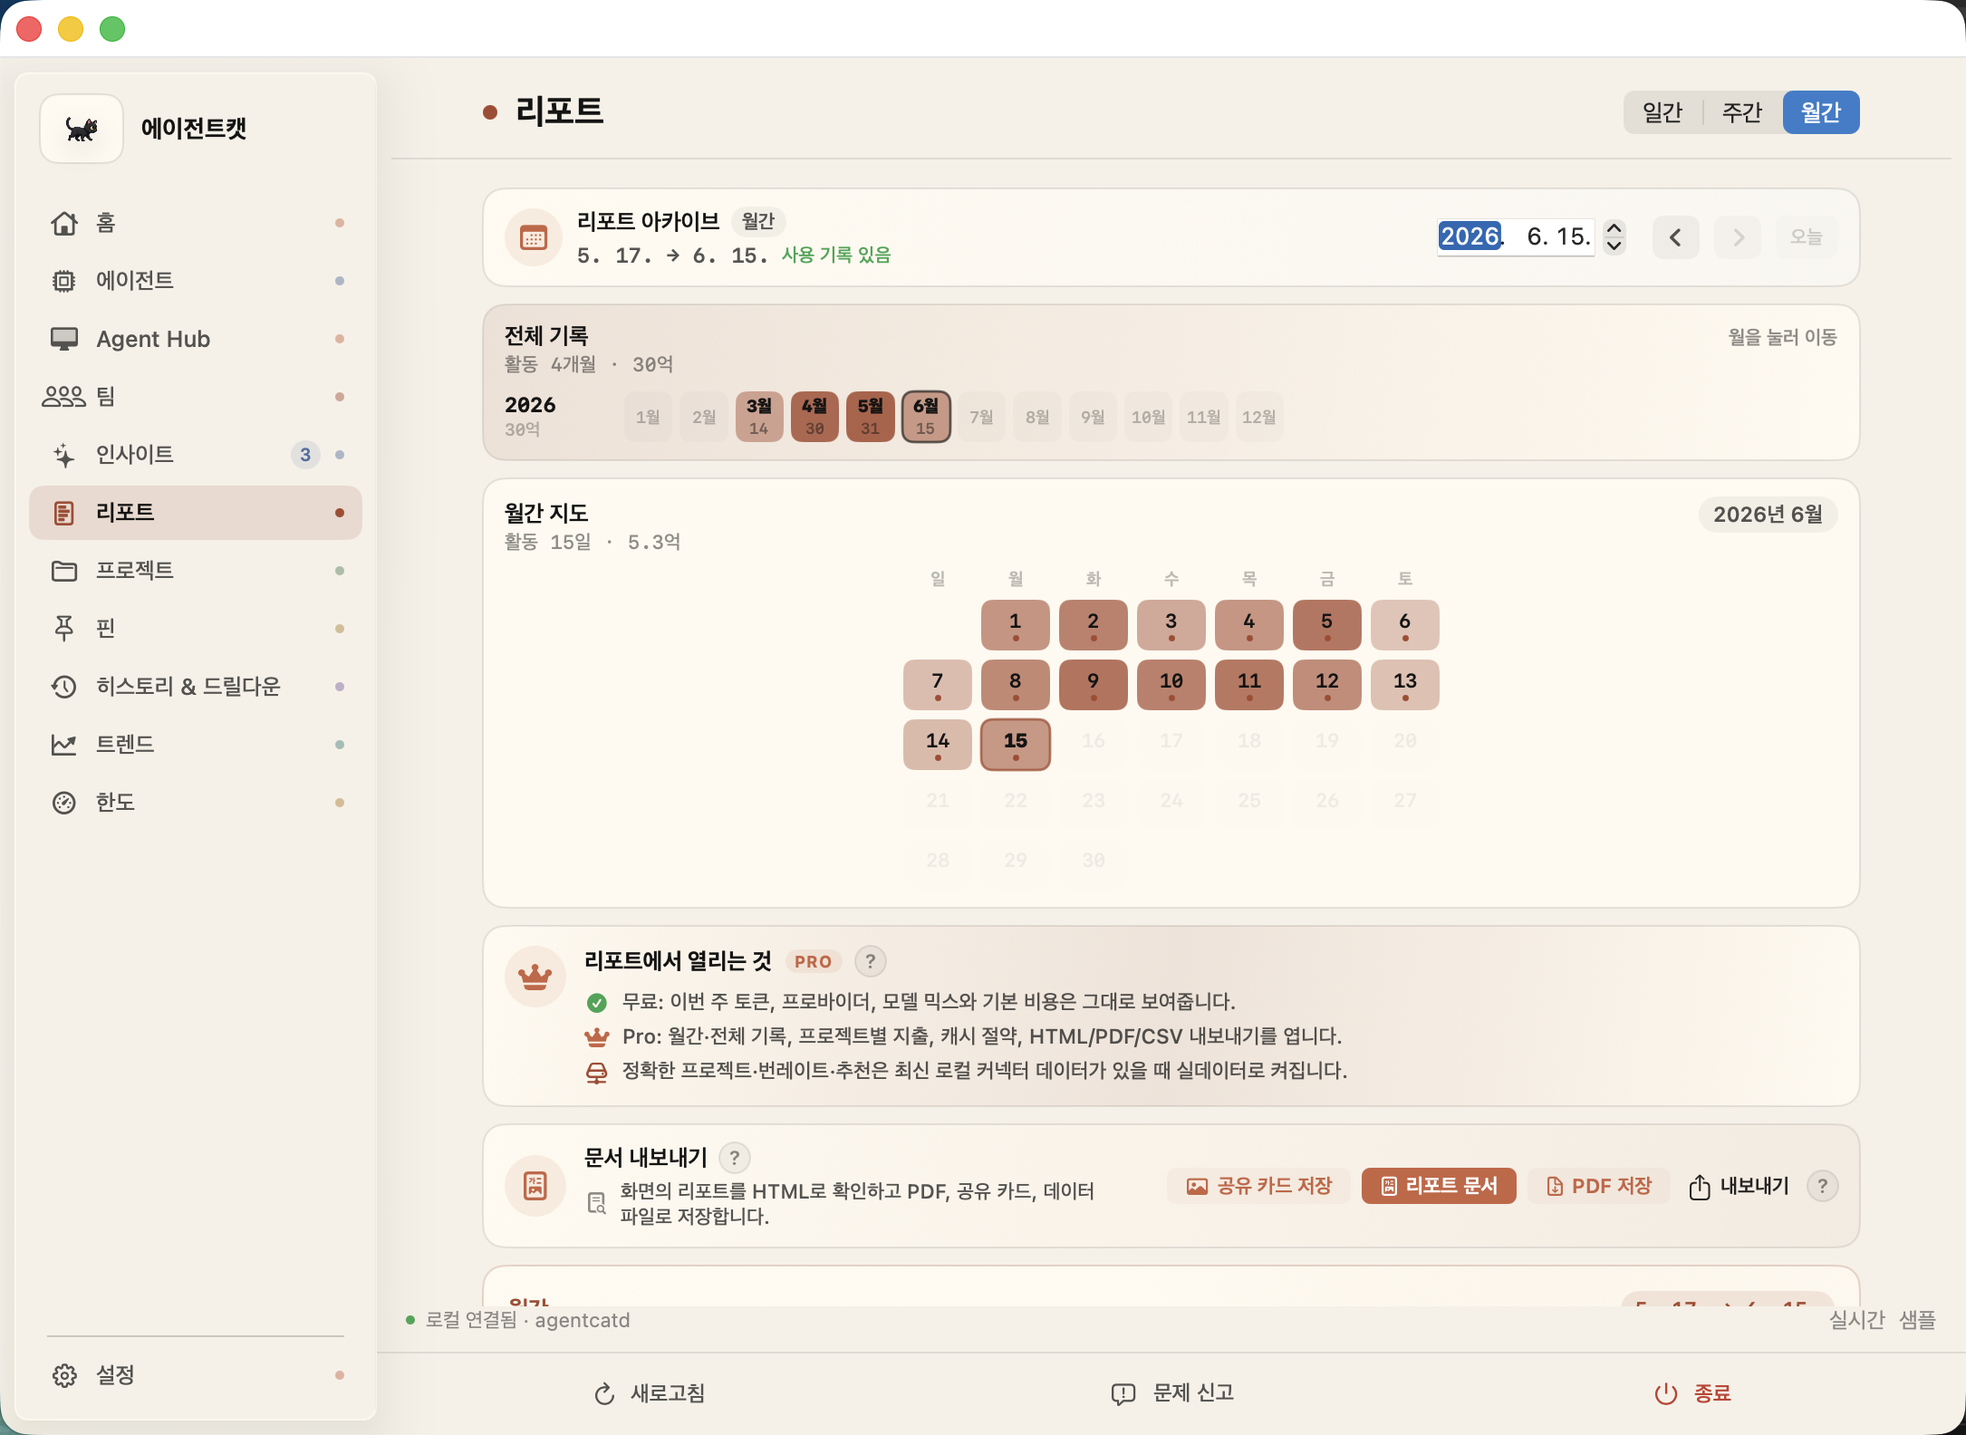Open 트렌드 in the sidebar

[196, 745]
